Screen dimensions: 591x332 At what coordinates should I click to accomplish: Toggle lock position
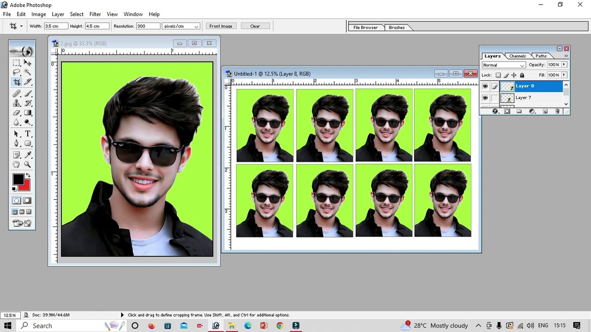tap(514, 75)
